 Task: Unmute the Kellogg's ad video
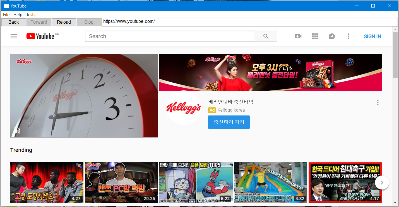point(17,130)
